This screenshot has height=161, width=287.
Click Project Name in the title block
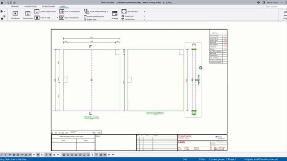185,136
